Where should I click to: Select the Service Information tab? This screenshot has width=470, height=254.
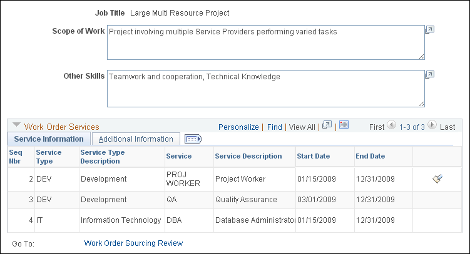[x=49, y=139]
